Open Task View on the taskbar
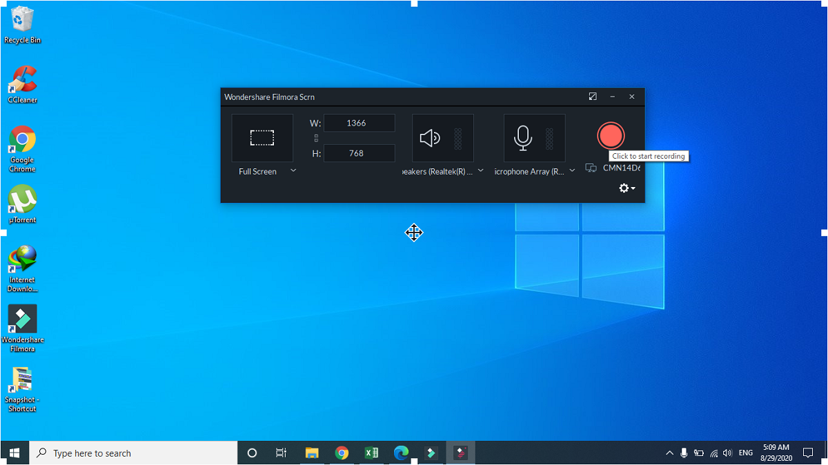The height and width of the screenshot is (465, 828). [x=281, y=453]
